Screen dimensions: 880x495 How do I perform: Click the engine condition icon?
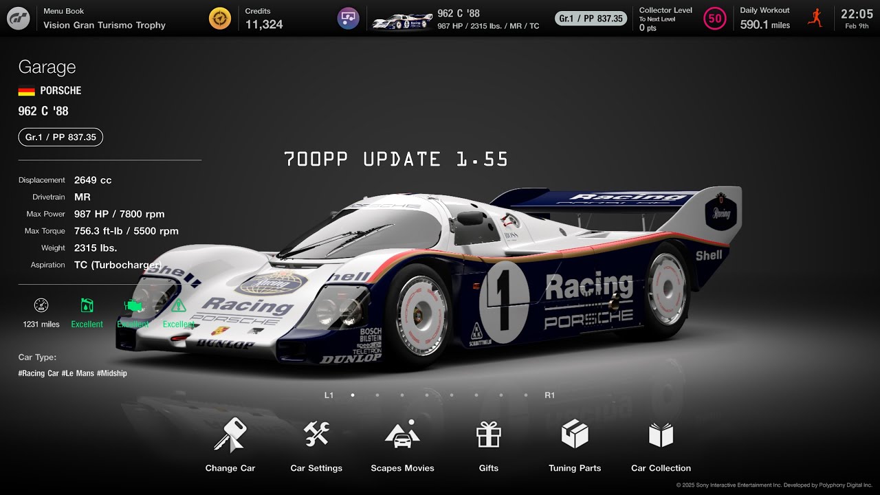pos(133,305)
